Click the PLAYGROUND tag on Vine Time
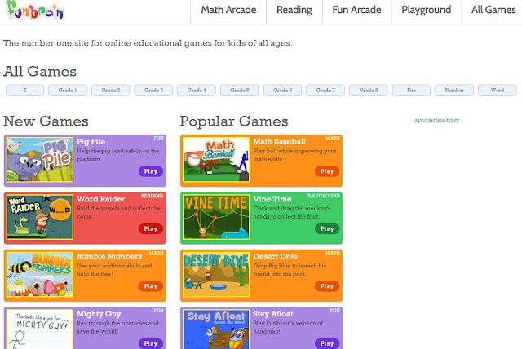 tap(323, 196)
